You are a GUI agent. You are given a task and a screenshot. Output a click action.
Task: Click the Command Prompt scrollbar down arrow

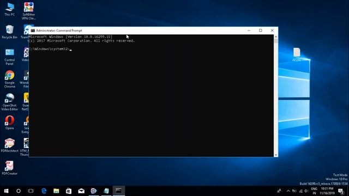[276, 155]
